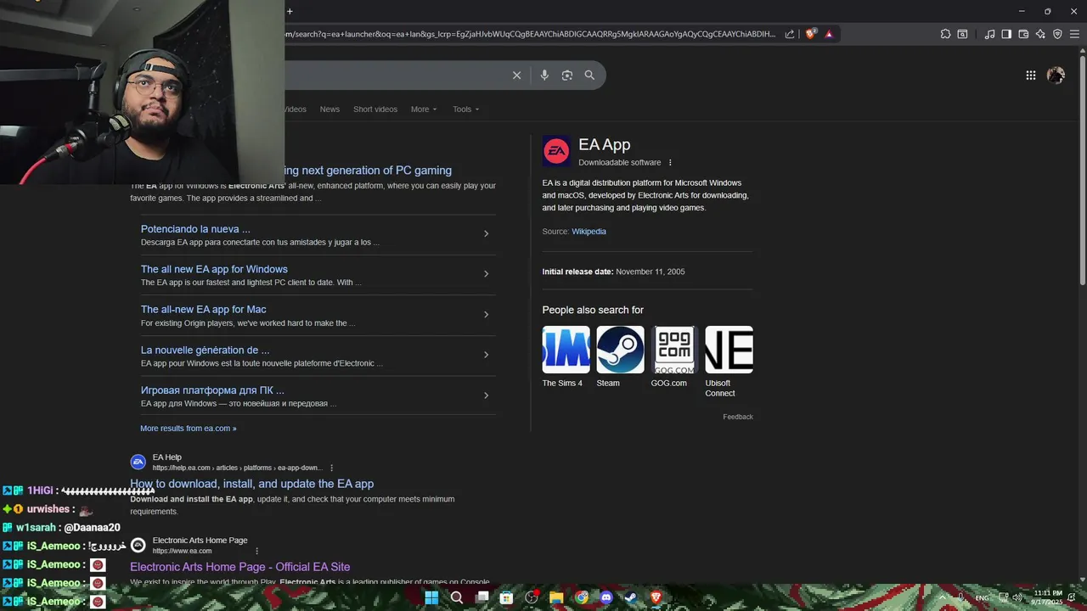Image resolution: width=1087 pixels, height=611 pixels.
Task: Open File Explorer from the taskbar
Action: click(556, 597)
